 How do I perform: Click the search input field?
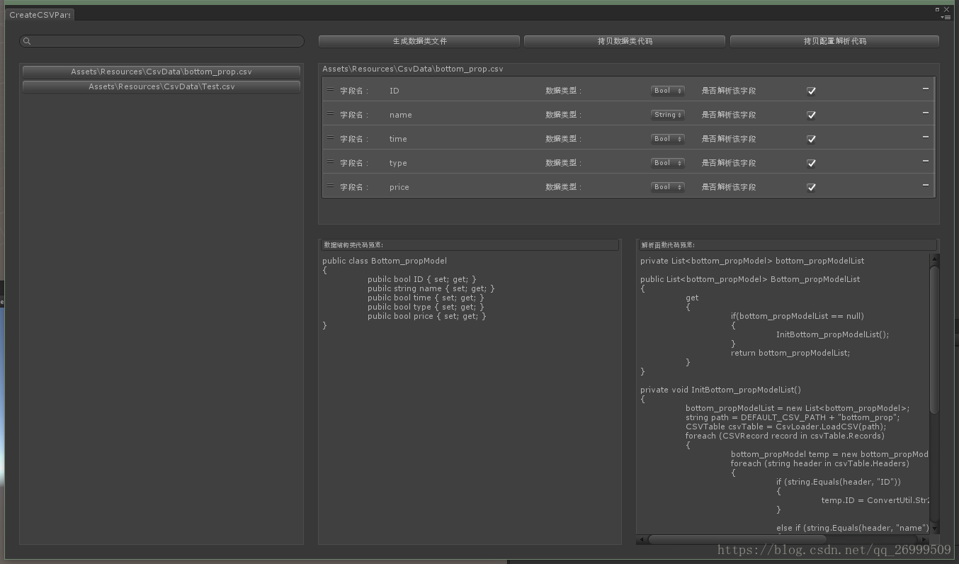(x=162, y=41)
